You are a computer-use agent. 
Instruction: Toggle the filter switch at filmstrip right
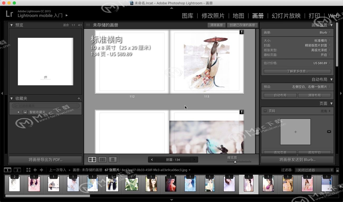click(x=337, y=170)
